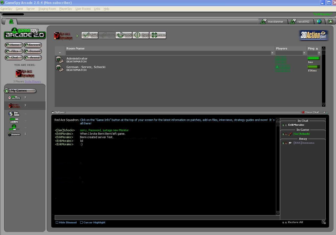The width and height of the screenshot is (336, 235).
Task: Open Web Games in My Games
Action: point(15,114)
